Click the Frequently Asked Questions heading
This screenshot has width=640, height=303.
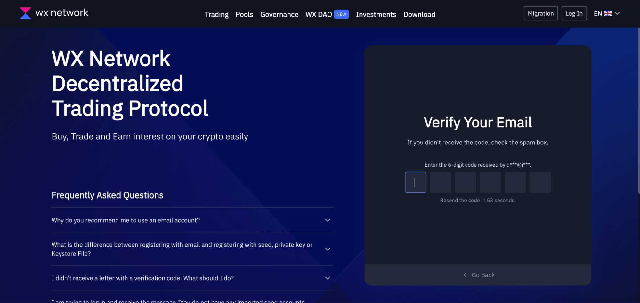[107, 195]
